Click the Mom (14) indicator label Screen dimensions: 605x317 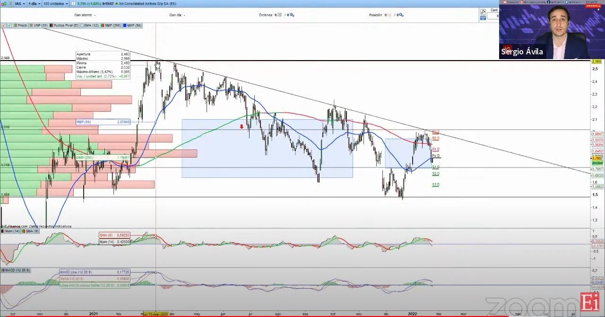[x=10, y=231]
